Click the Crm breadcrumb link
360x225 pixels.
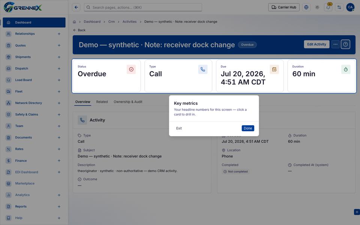112,22
